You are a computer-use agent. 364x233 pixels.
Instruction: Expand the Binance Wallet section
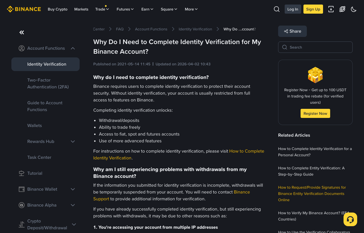[73, 189]
